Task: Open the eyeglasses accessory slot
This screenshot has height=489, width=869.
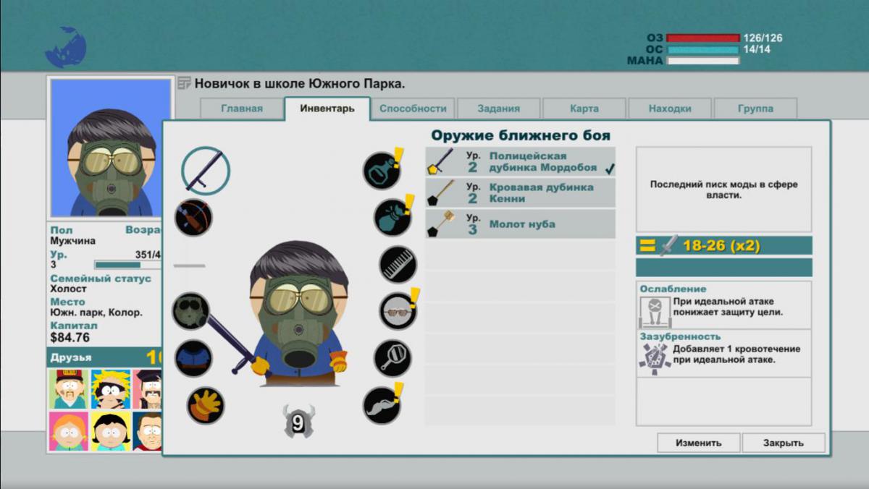Action: pyautogui.click(x=398, y=311)
